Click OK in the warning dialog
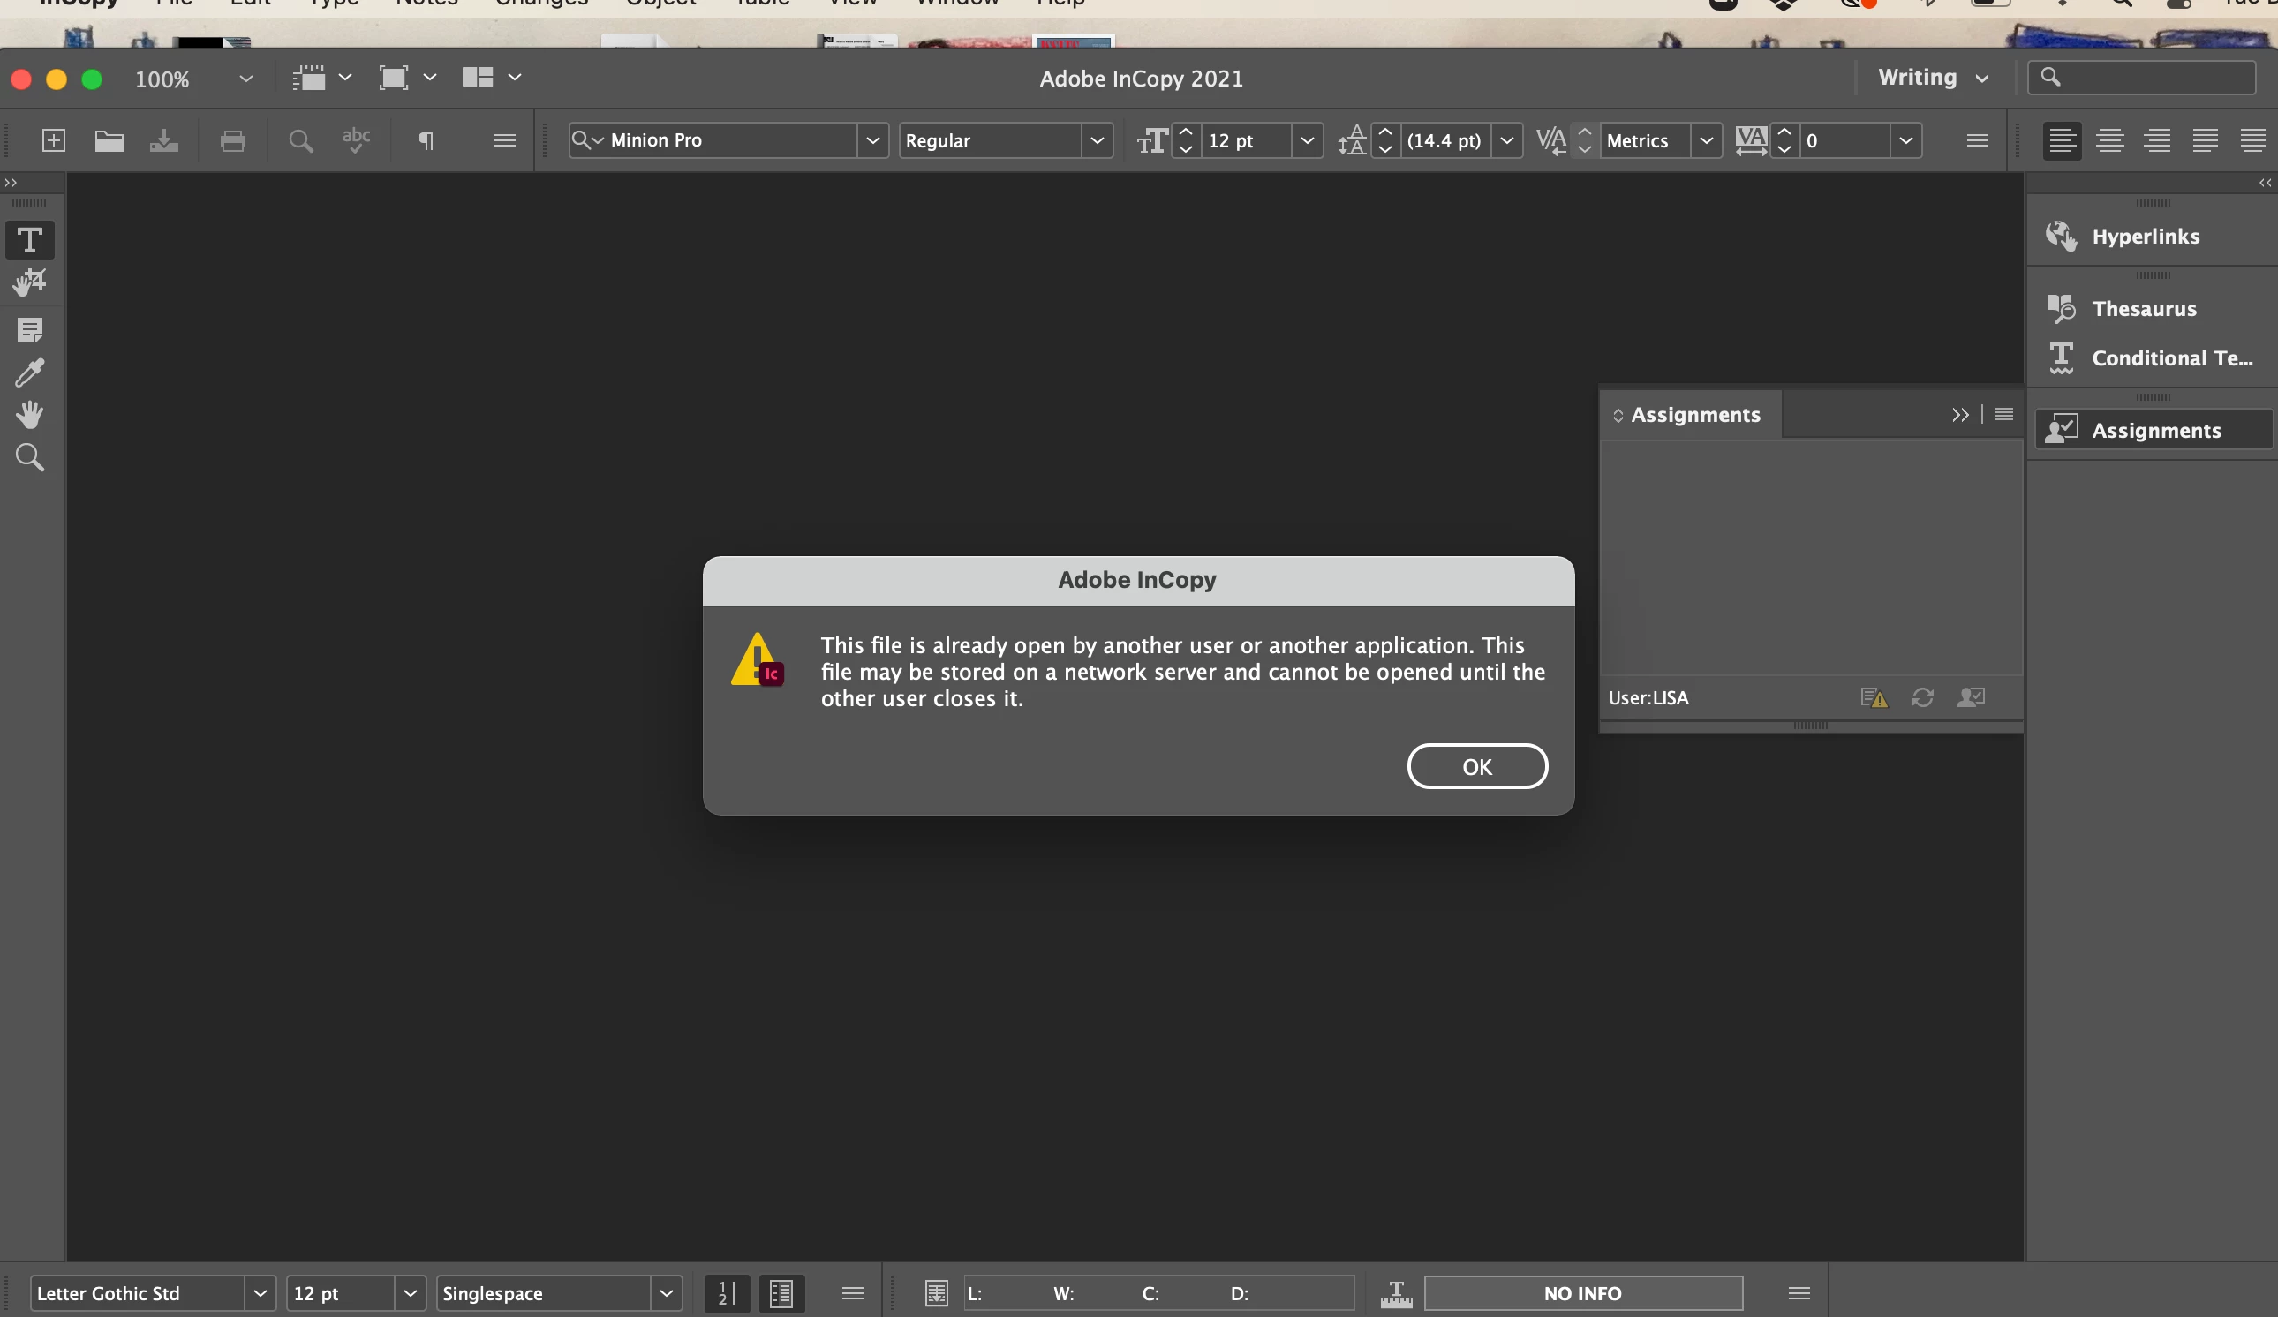 click(x=1476, y=766)
